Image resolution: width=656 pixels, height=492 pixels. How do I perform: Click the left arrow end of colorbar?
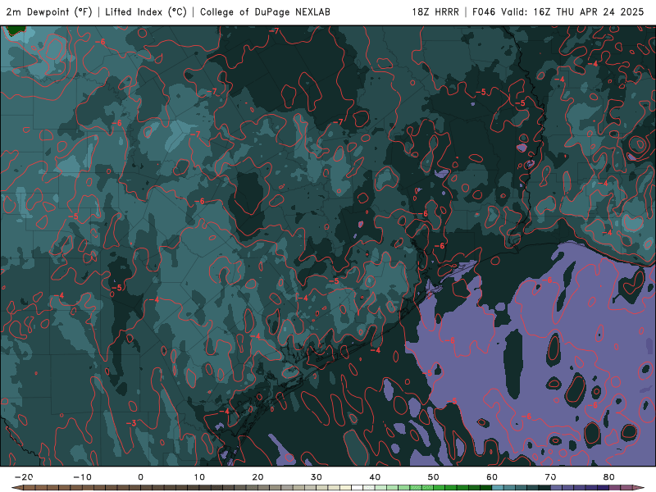[16, 488]
